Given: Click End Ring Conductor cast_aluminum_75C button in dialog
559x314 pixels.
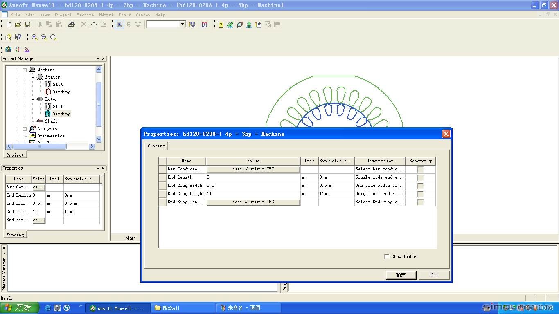Looking at the screenshot, I should point(253,202).
